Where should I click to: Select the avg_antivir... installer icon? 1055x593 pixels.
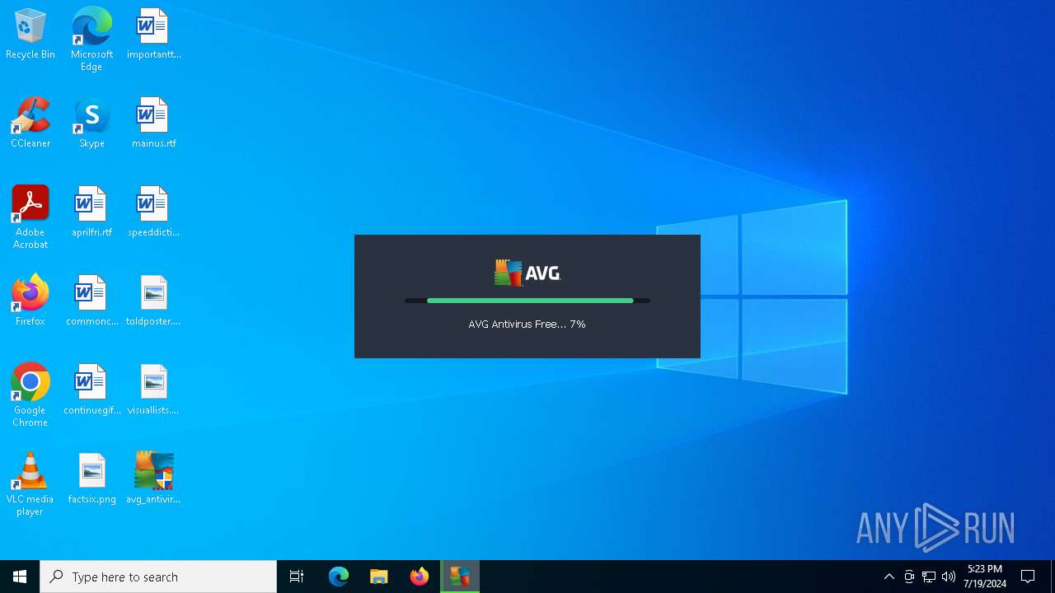153,479
